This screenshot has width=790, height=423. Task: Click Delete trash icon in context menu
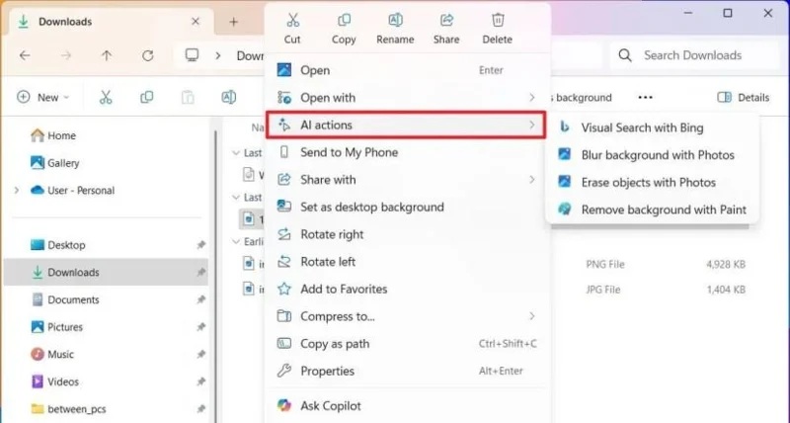pos(498,20)
